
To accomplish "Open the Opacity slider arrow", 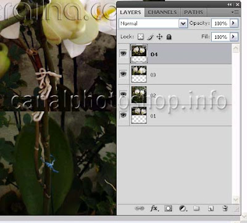I will click(x=234, y=23).
